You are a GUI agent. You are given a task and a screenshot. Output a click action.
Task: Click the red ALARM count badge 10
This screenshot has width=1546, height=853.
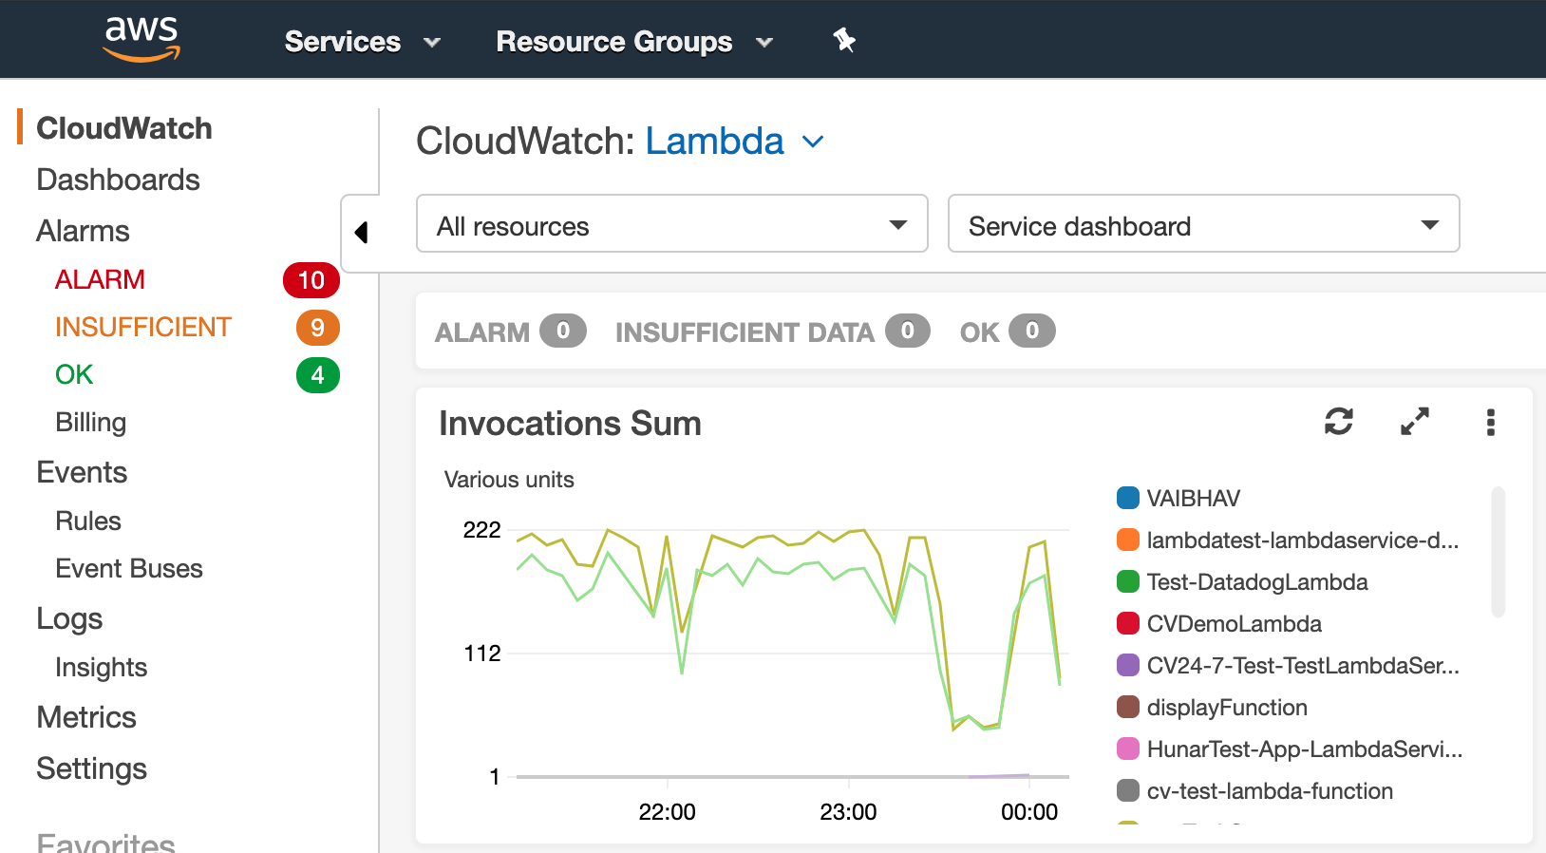311,280
